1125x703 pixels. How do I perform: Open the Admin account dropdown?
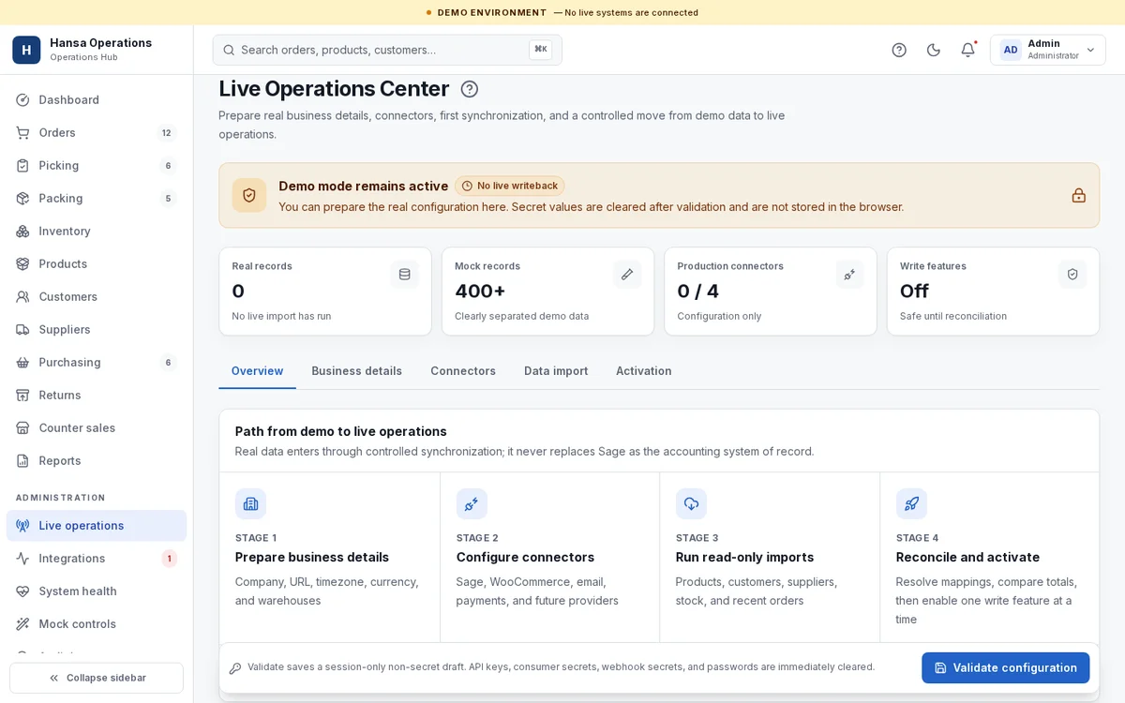tap(1048, 50)
